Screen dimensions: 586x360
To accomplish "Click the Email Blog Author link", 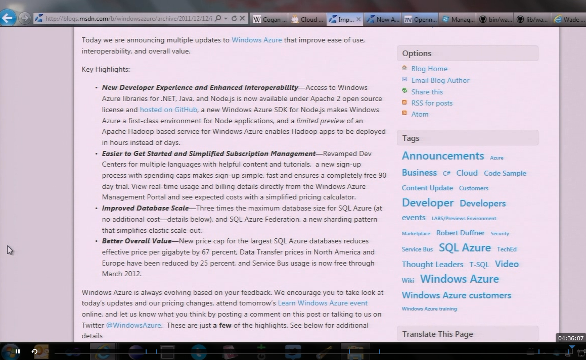I will [x=440, y=80].
